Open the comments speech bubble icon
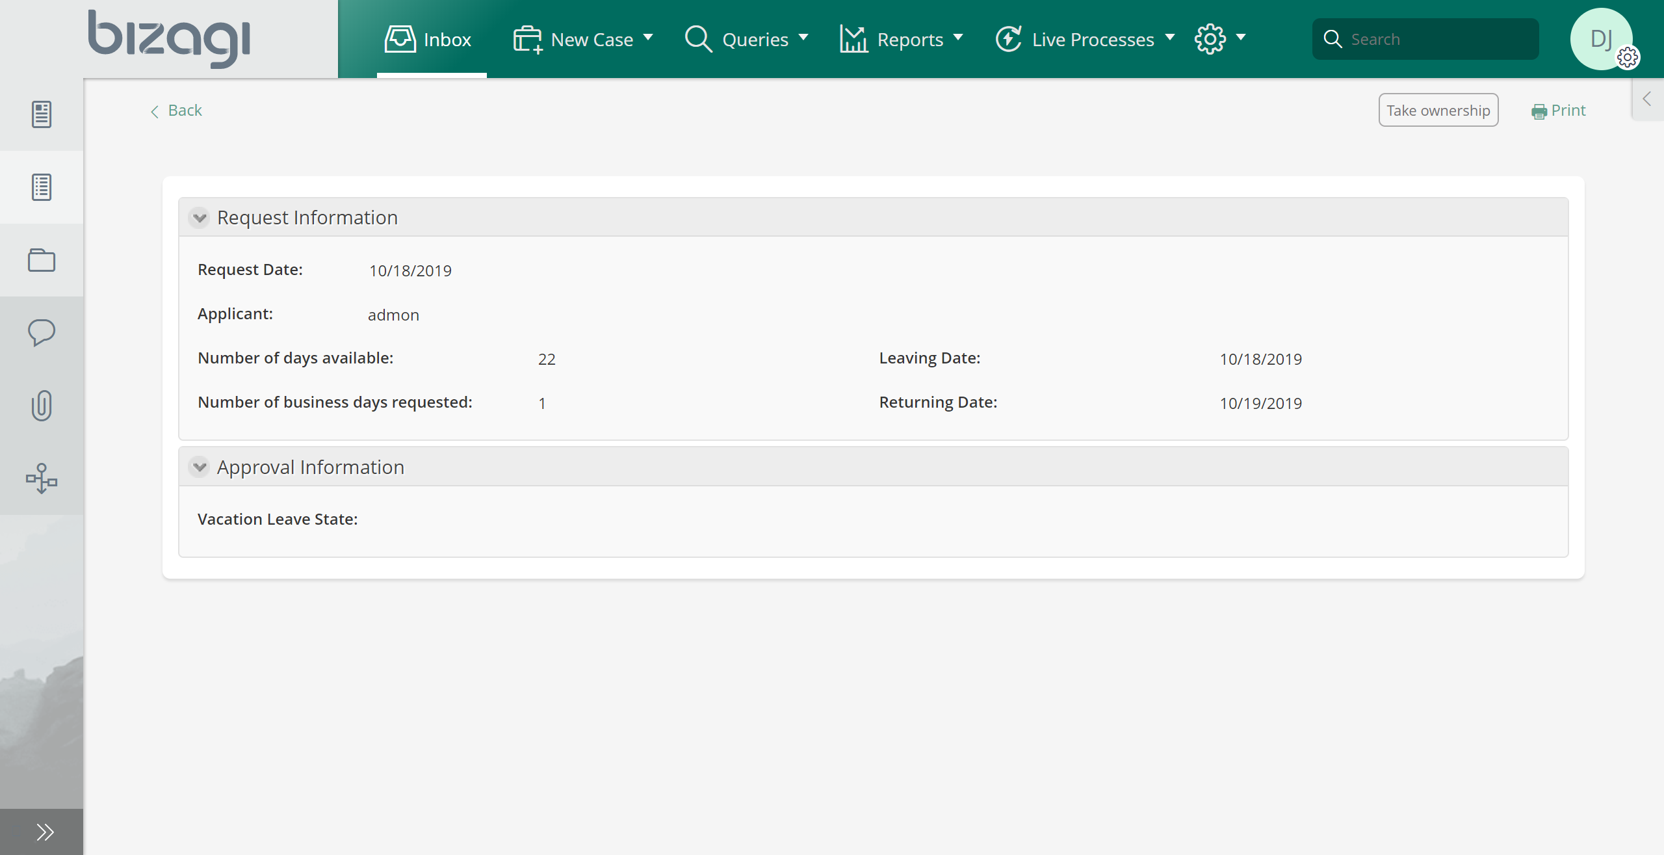 [x=42, y=332]
